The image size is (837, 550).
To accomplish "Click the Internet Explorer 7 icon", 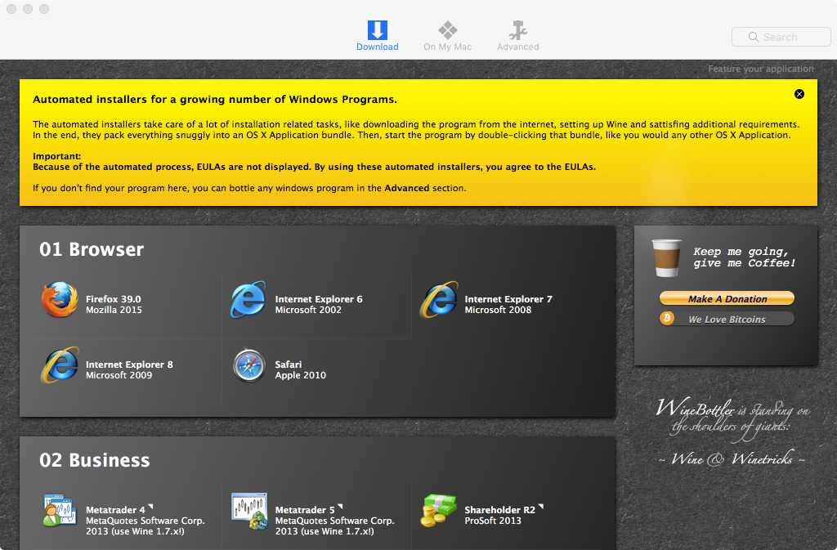I will (439, 300).
